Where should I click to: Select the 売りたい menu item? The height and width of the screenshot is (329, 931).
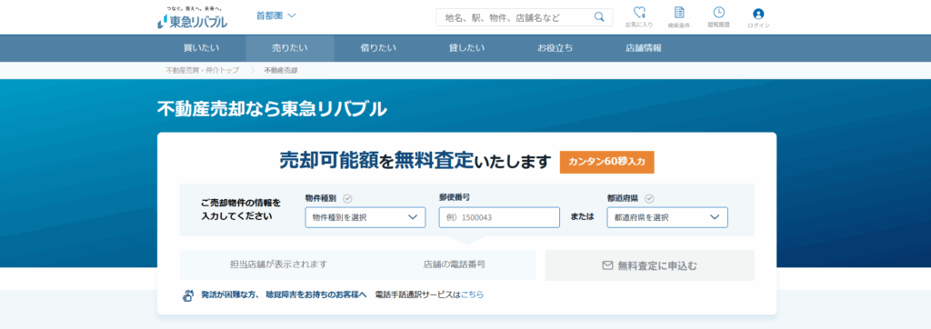pos(290,48)
